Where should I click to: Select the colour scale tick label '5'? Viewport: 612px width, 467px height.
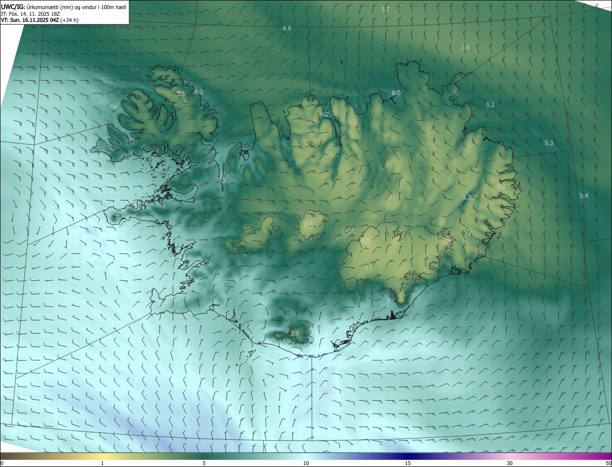(x=204, y=463)
